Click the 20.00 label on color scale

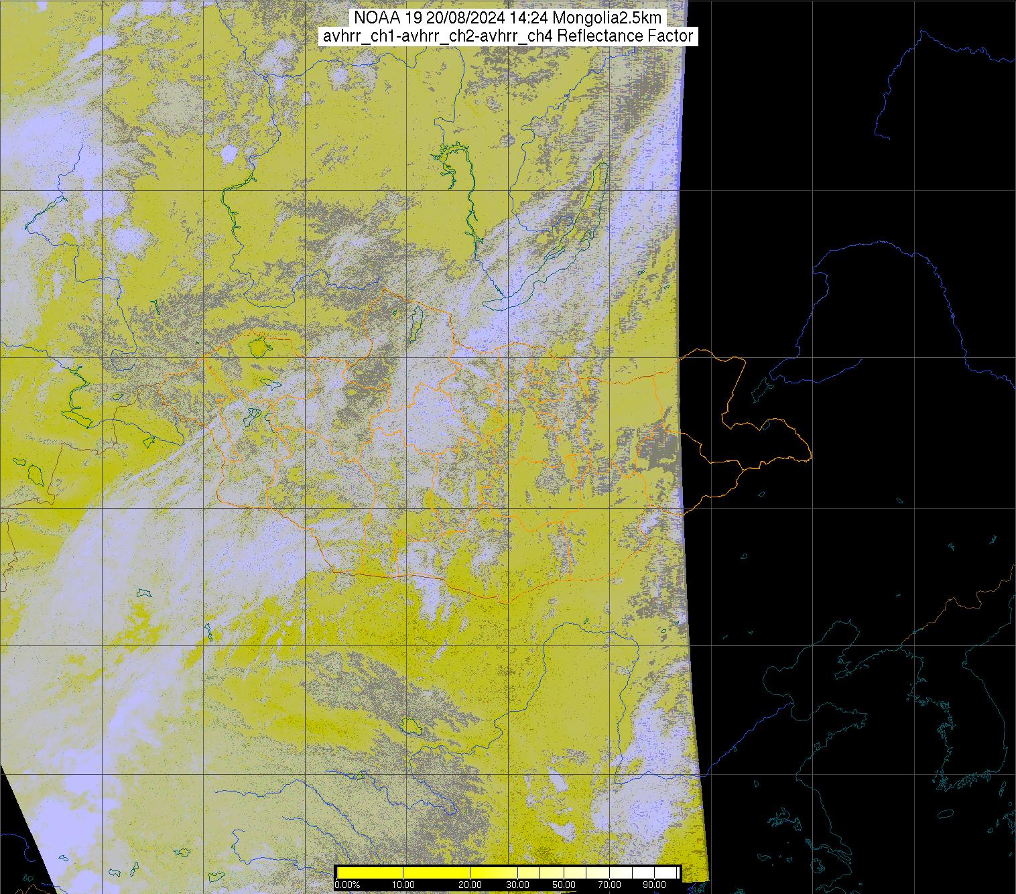tap(470, 885)
